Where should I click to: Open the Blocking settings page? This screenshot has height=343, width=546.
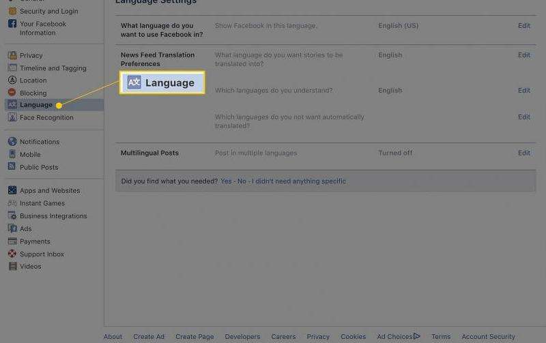click(33, 93)
